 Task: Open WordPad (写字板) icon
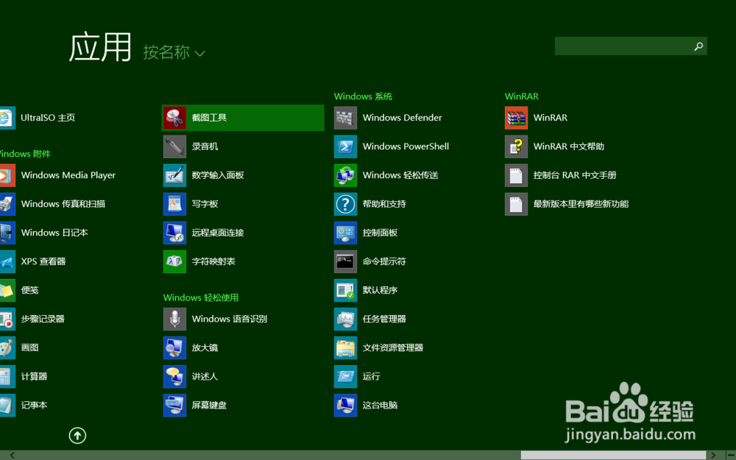click(174, 204)
